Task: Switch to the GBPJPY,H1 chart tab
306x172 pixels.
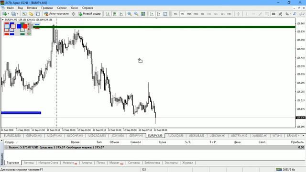Action: coord(136,135)
